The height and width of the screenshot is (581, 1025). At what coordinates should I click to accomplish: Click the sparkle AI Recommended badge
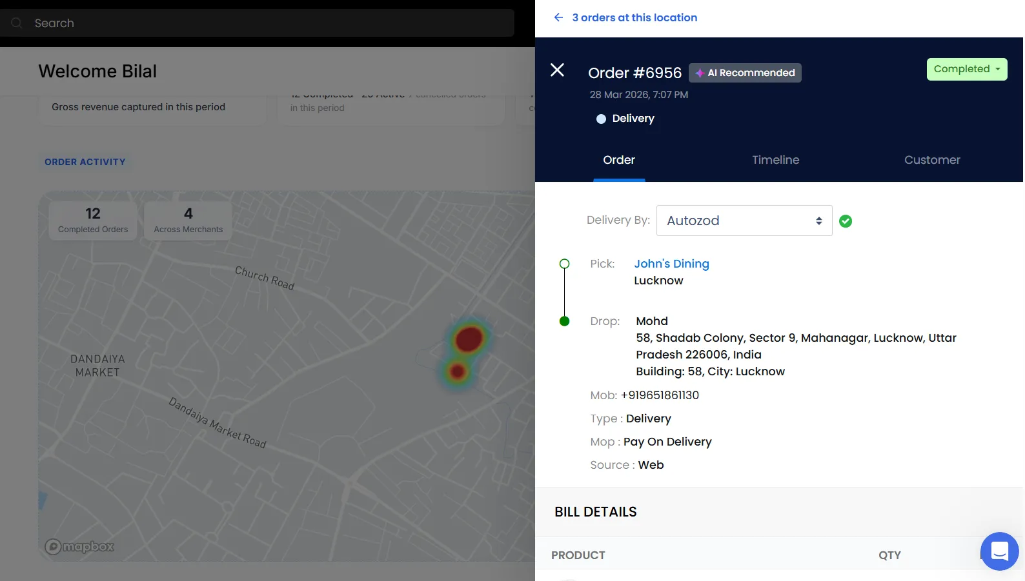click(x=745, y=73)
